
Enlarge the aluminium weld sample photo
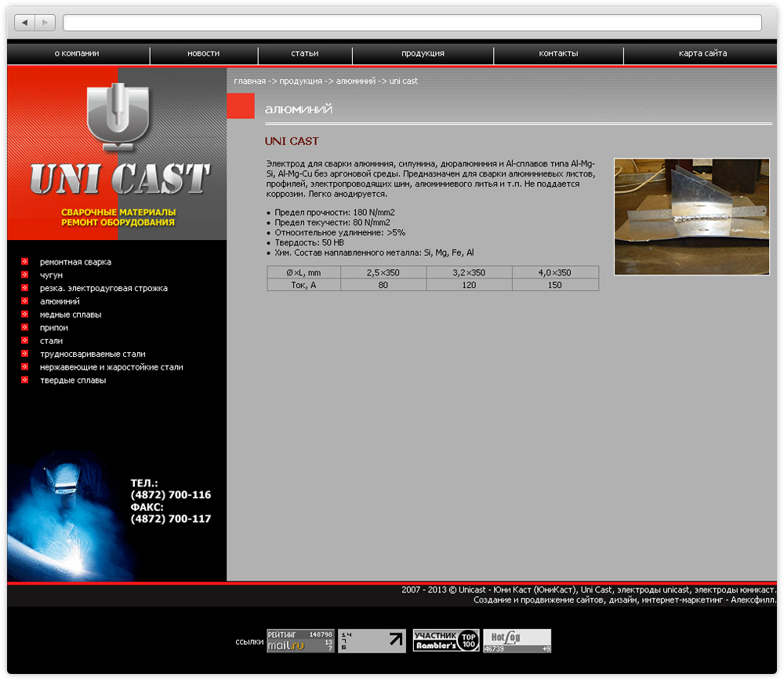pos(691,217)
